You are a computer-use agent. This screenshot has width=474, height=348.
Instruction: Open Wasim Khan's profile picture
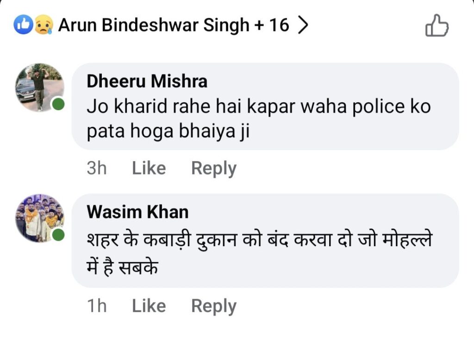click(x=39, y=217)
